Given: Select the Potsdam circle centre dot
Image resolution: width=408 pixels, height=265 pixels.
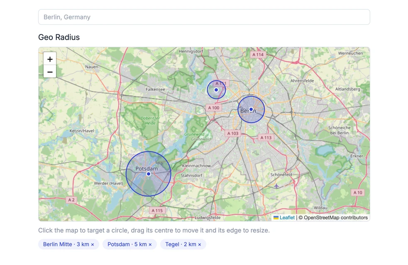Looking at the screenshot, I should pyautogui.click(x=148, y=174).
